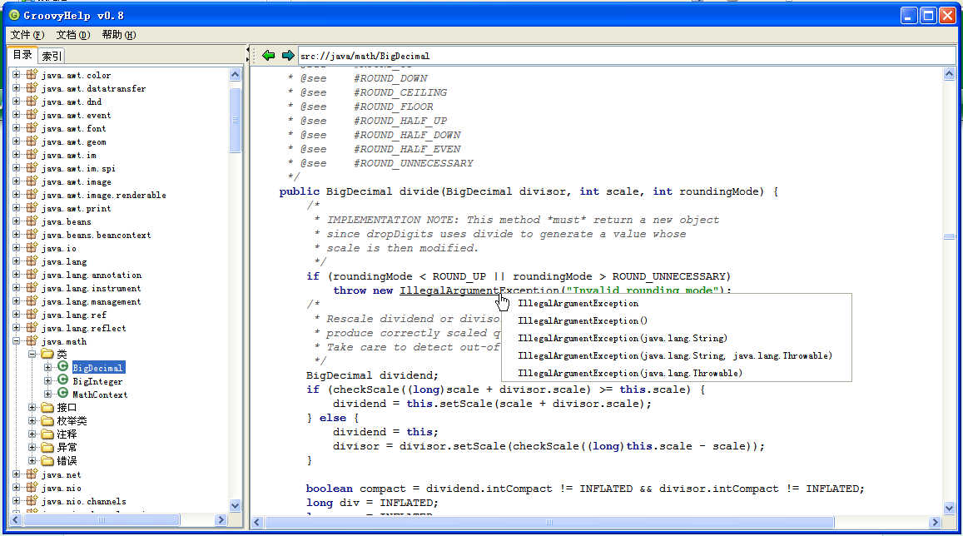
Task: Select java.beans.beancontext package row
Action: pos(96,235)
